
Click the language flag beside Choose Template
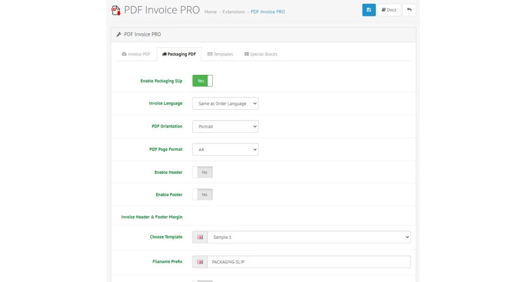coord(200,237)
